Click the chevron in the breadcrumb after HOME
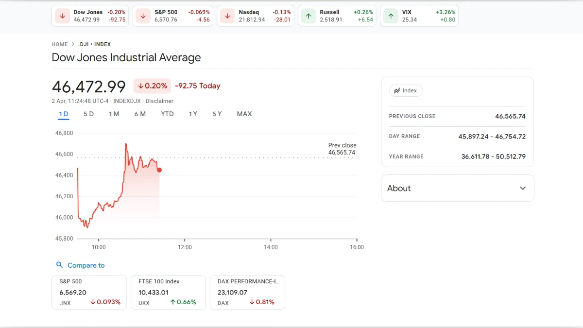The image size is (583, 328). click(x=72, y=44)
